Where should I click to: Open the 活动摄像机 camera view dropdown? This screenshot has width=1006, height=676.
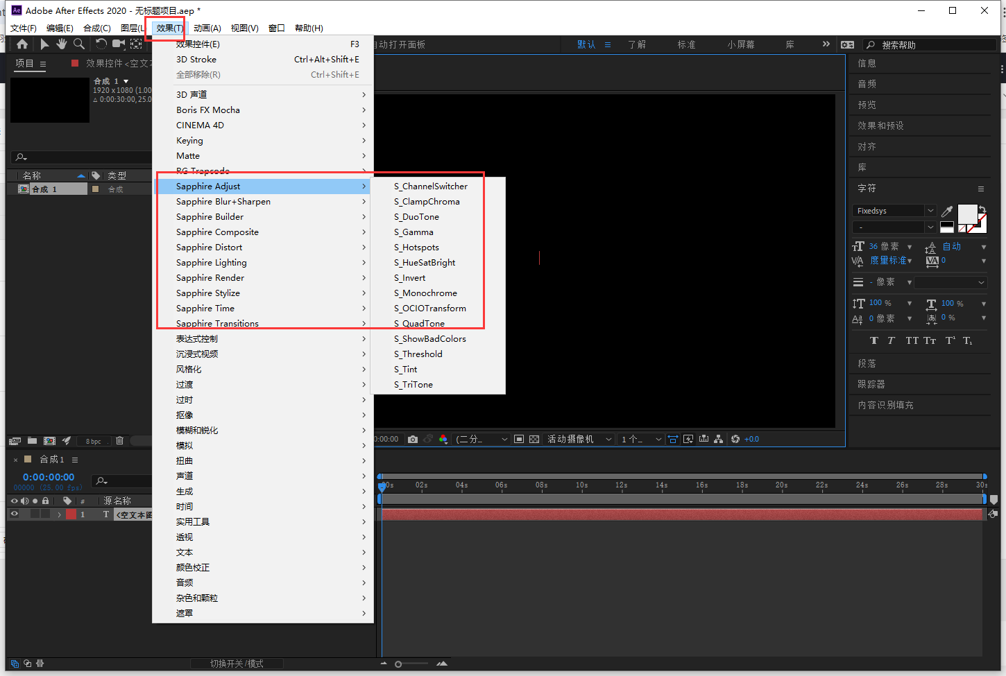(579, 439)
